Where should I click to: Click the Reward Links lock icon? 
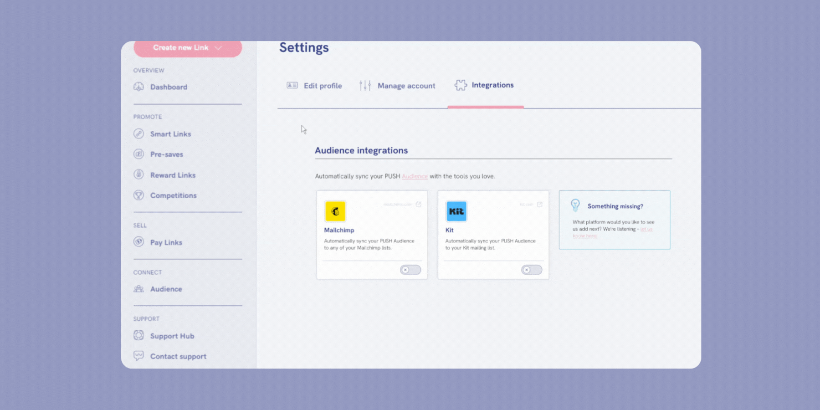(138, 174)
